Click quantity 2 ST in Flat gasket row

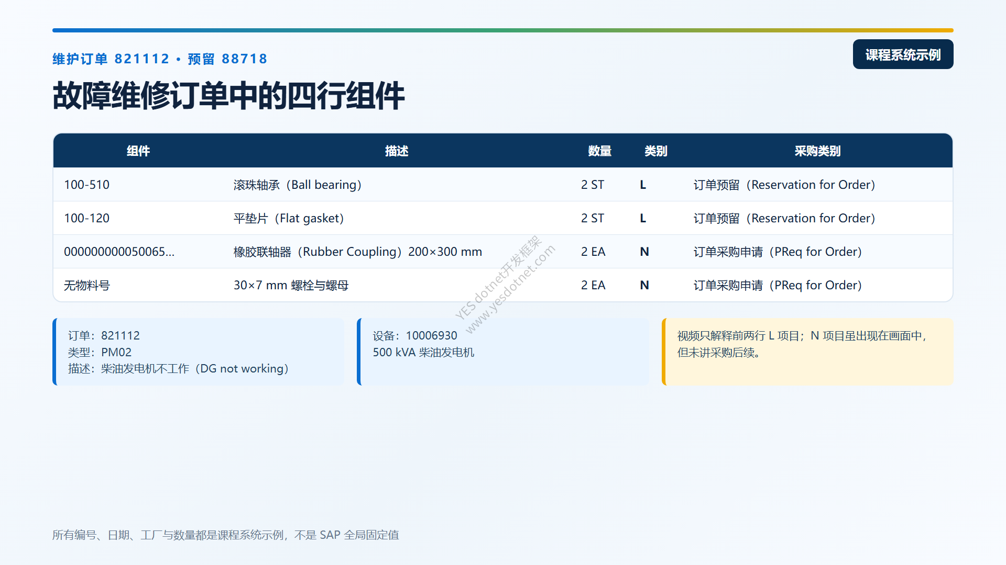[x=593, y=218]
